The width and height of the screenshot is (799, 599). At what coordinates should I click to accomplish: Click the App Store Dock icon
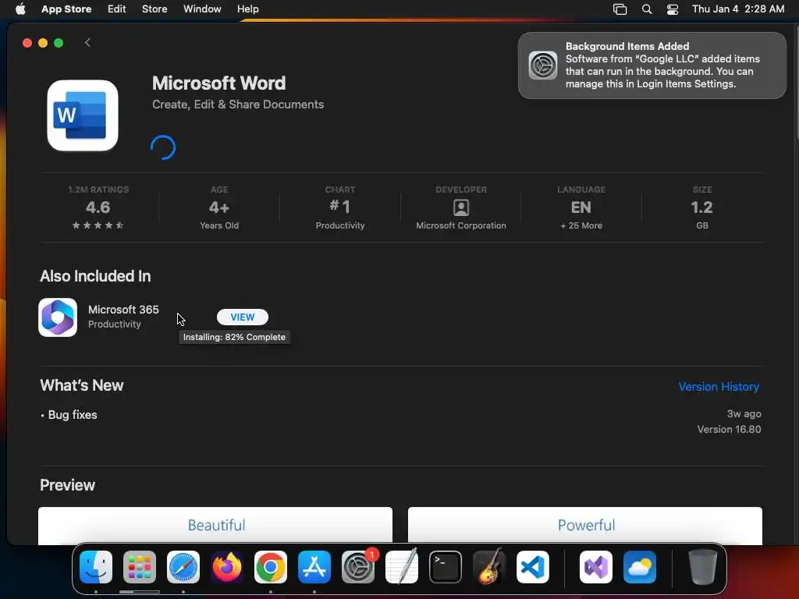pyautogui.click(x=314, y=567)
